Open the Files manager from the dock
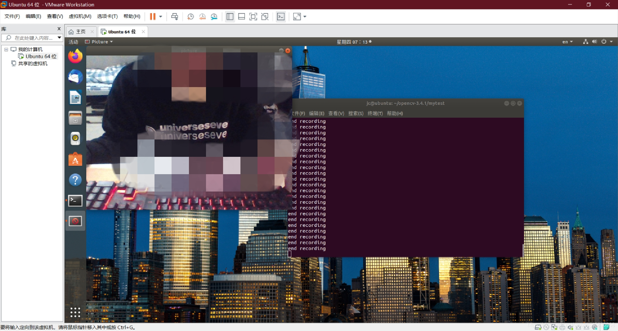The height and width of the screenshot is (331, 618). pyautogui.click(x=75, y=118)
